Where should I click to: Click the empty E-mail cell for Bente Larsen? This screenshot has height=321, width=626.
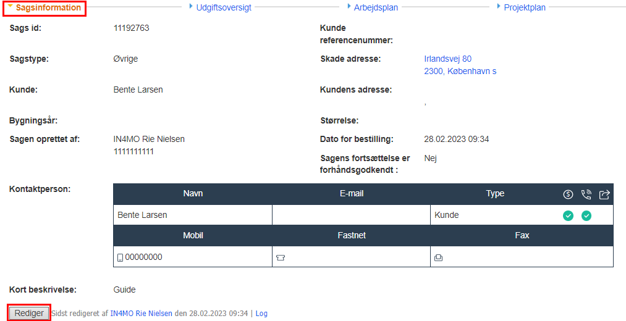[351, 215]
